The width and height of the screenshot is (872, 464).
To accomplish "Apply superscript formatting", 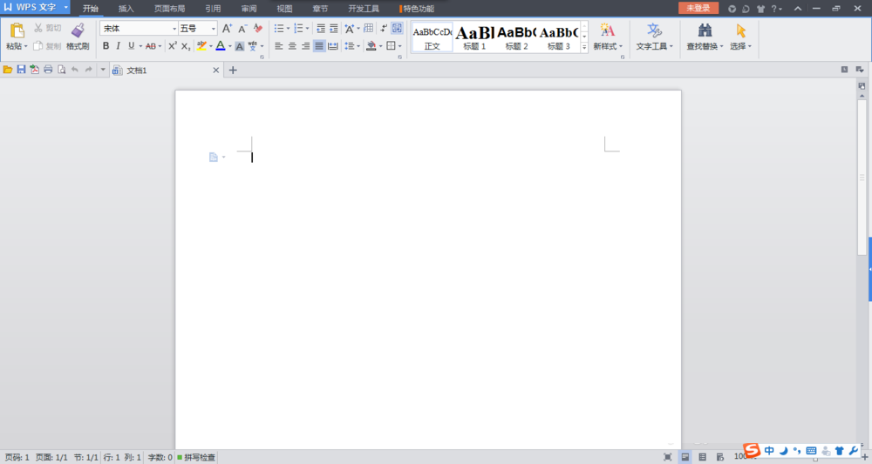I will pyautogui.click(x=173, y=46).
